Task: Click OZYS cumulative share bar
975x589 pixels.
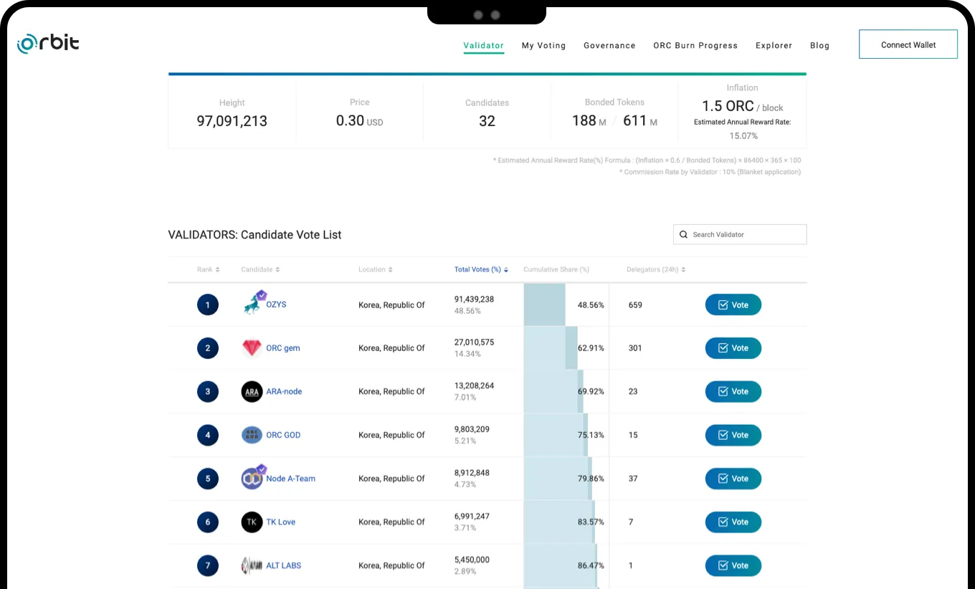Action: point(544,305)
